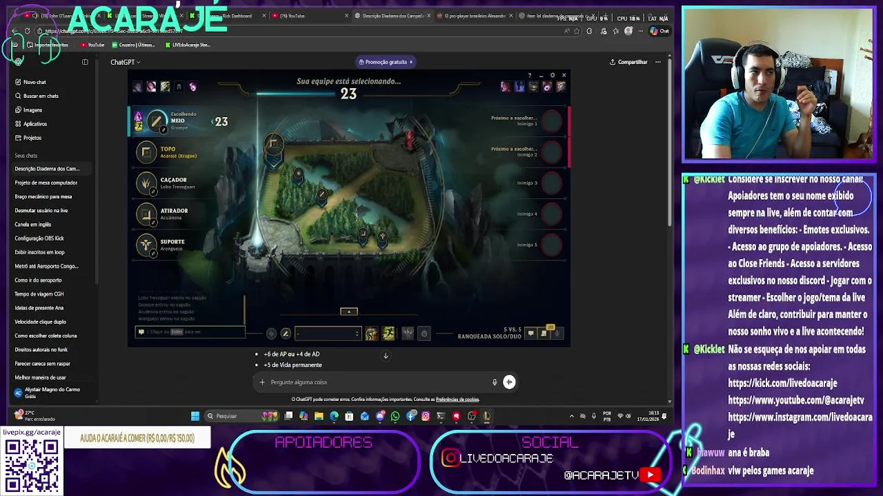Click the scroll-to-bottom arrow in ChatGPT chat
883x496 pixels.
tap(386, 355)
